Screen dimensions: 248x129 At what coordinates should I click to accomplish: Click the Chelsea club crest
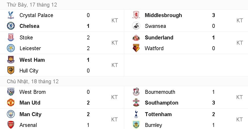tap(11, 26)
